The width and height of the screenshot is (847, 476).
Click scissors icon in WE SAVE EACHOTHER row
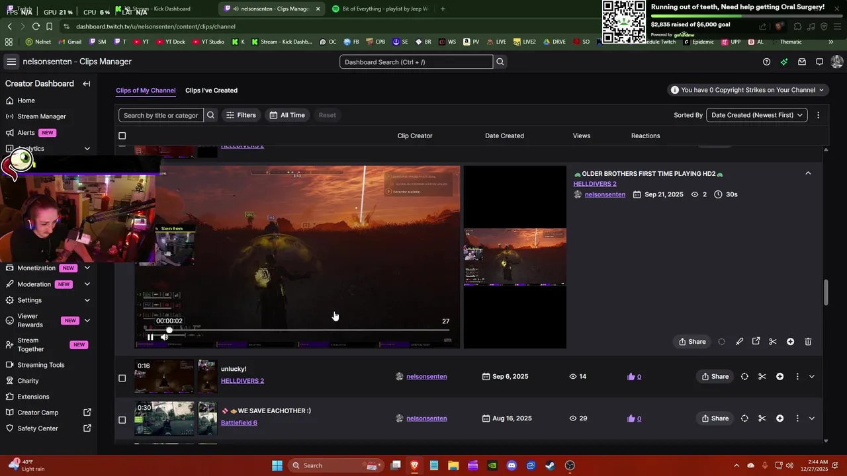pyautogui.click(x=762, y=418)
